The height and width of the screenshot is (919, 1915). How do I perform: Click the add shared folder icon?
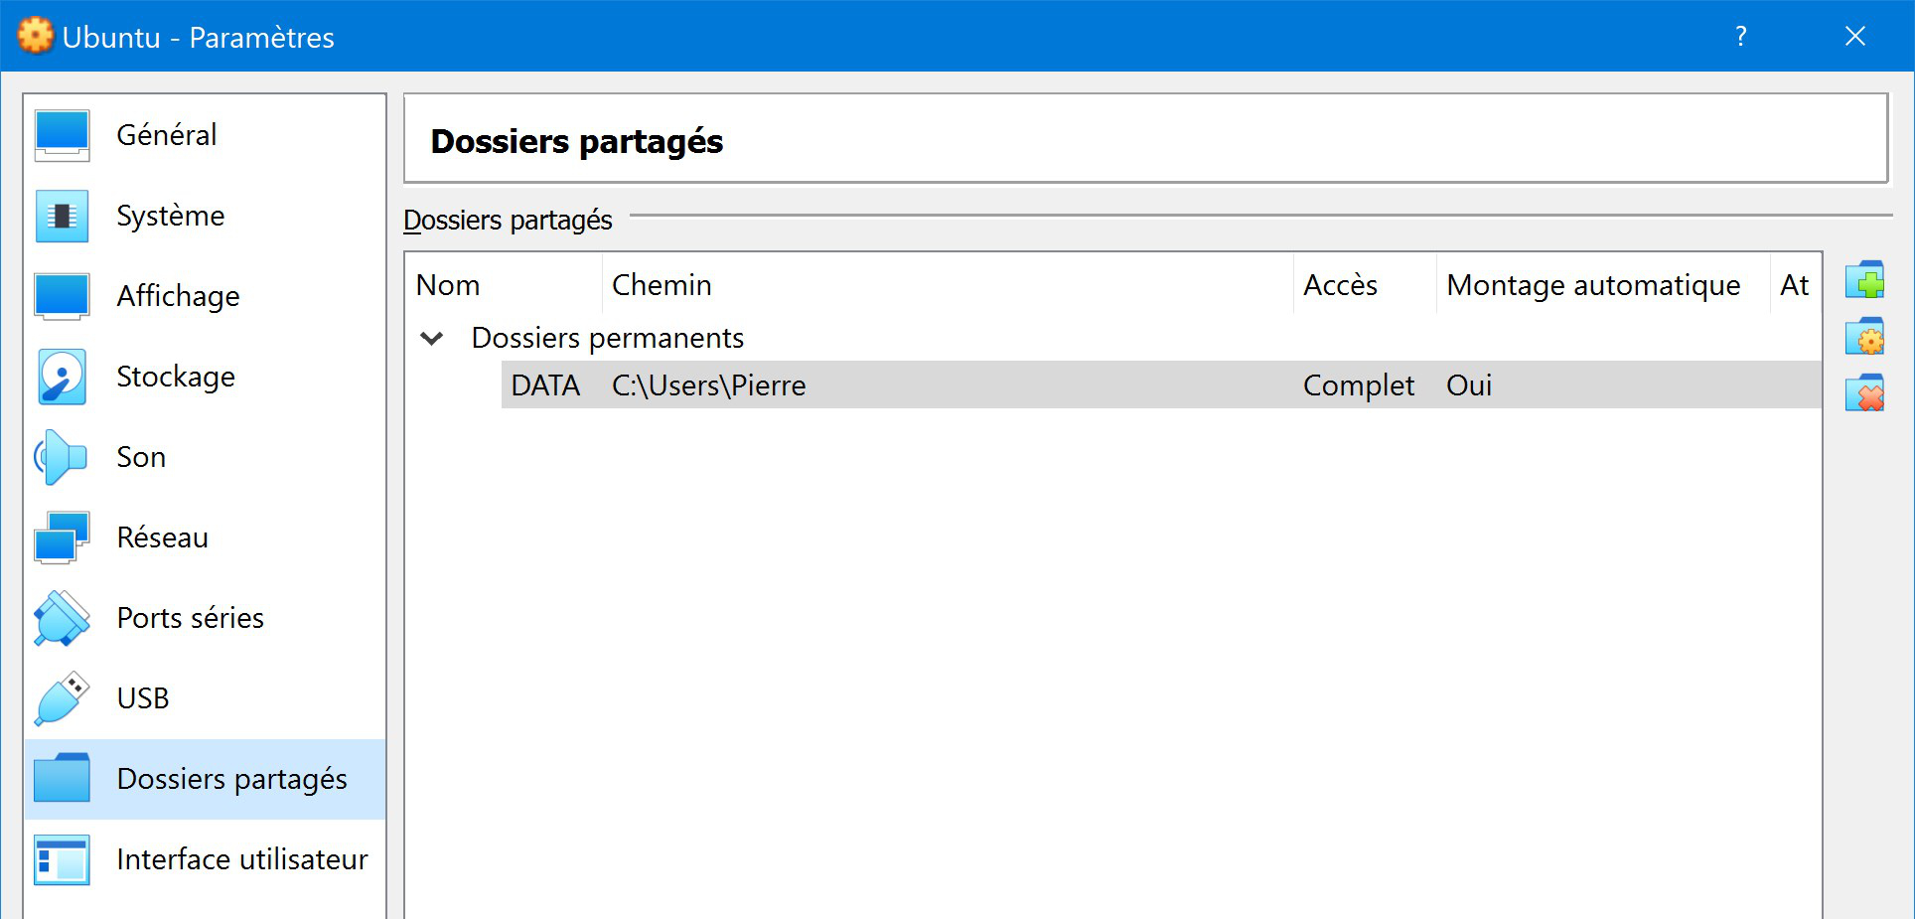pos(1864,280)
